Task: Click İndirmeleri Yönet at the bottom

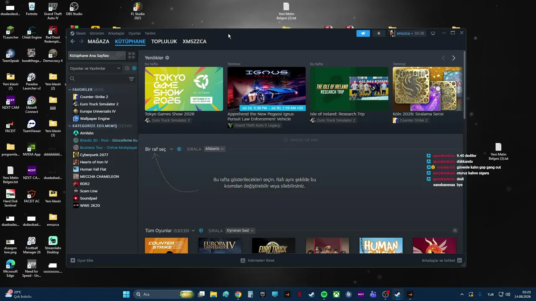Action: pyautogui.click(x=258, y=260)
